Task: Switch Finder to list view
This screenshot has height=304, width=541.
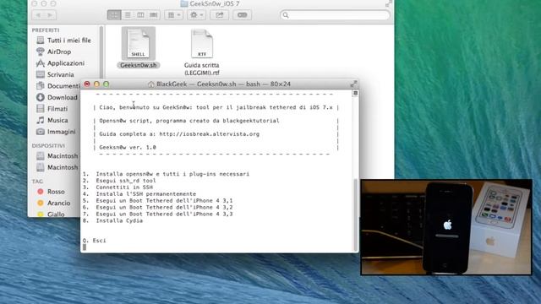Action: pos(128,15)
